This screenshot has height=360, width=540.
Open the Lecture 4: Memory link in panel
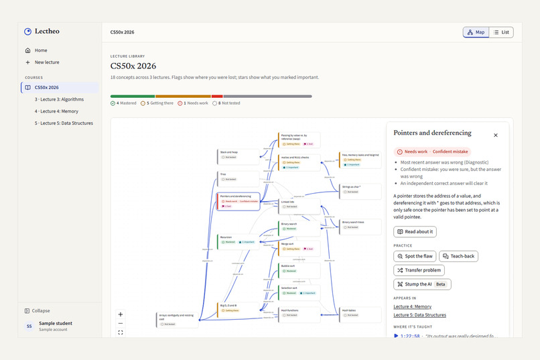tap(412, 306)
